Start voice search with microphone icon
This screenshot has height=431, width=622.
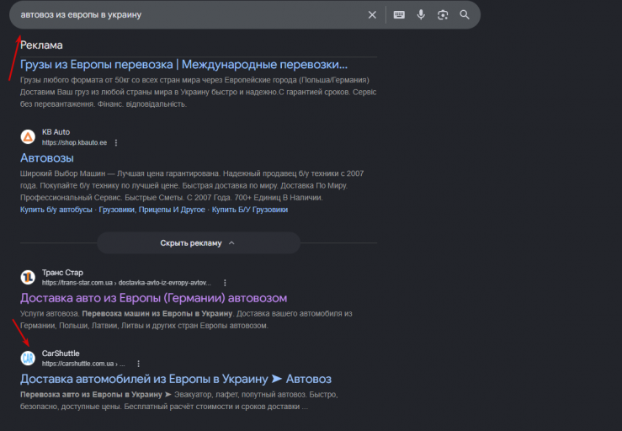click(421, 15)
